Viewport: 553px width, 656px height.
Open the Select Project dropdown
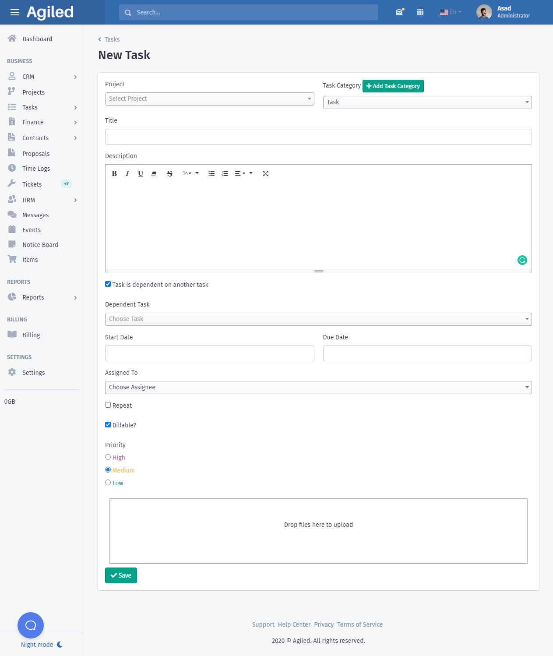point(209,99)
